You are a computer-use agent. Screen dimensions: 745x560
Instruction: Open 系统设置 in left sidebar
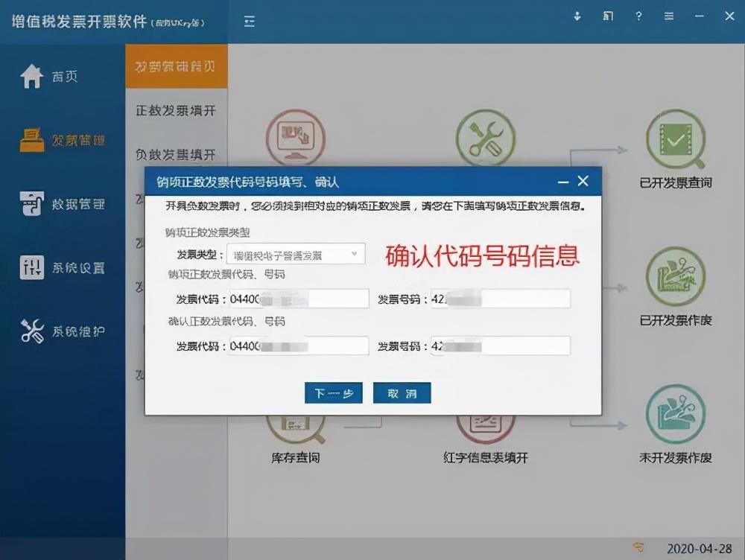(63, 268)
